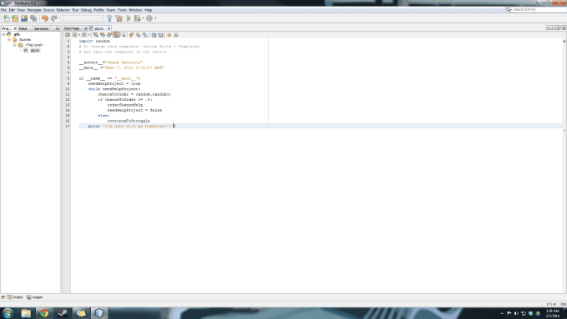
Task: Open the Last Edit dropdown arrow in the editor toolbar
Action: (x=79, y=35)
